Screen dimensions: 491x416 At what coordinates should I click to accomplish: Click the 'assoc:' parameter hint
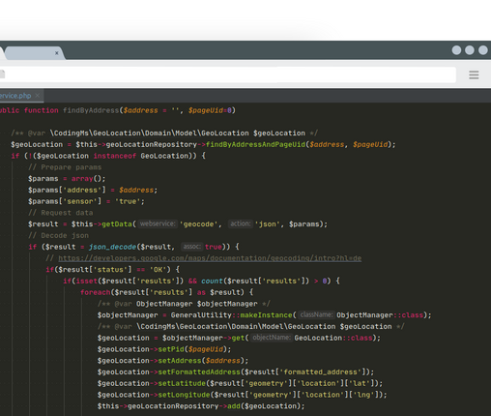[x=191, y=247]
